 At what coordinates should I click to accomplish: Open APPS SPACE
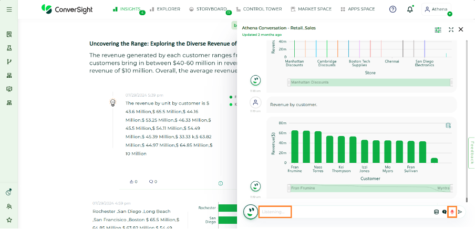point(358,9)
